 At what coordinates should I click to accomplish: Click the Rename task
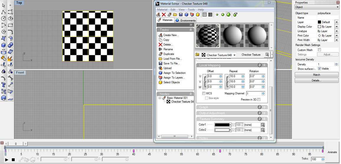pos(168,49)
